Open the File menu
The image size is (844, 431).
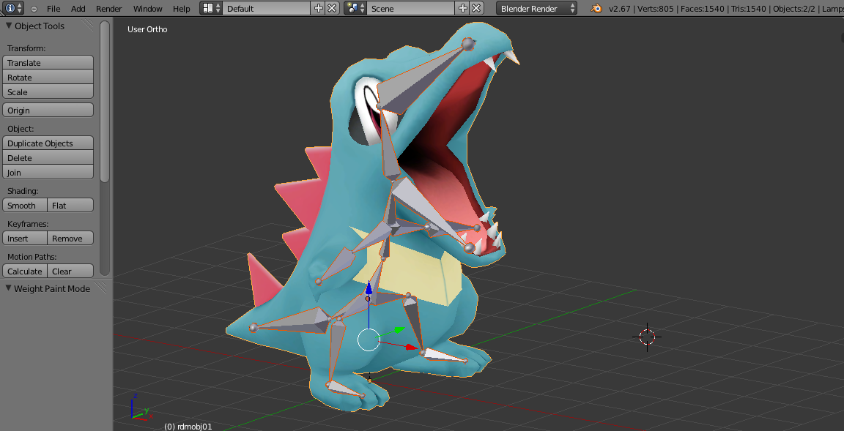53,9
